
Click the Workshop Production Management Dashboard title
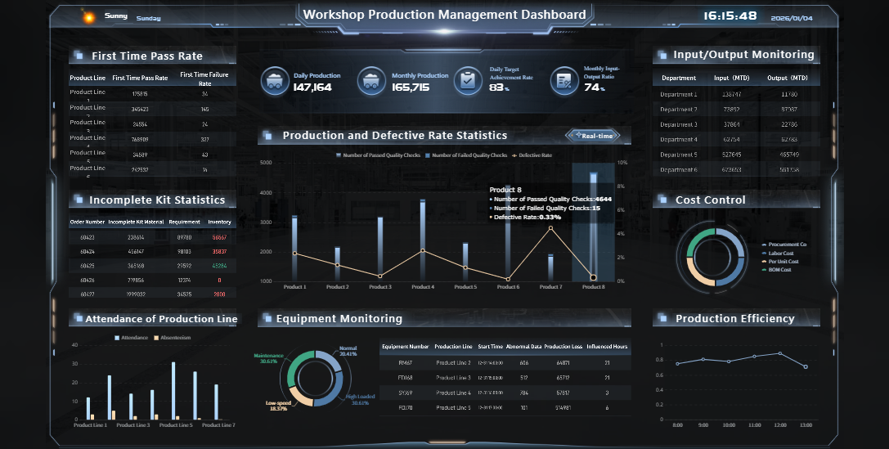point(445,15)
